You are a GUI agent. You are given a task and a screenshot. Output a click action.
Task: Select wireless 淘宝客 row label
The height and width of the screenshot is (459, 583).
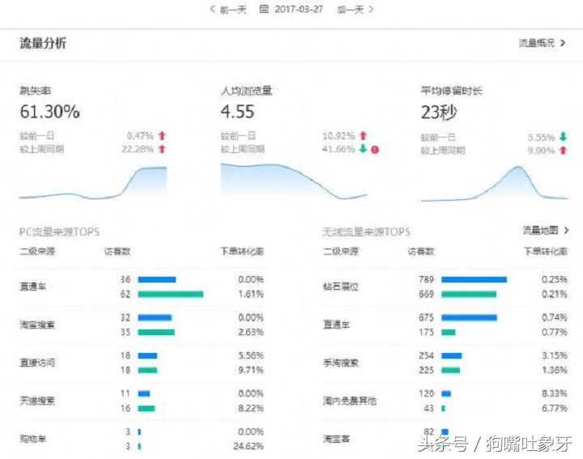pos(336,439)
